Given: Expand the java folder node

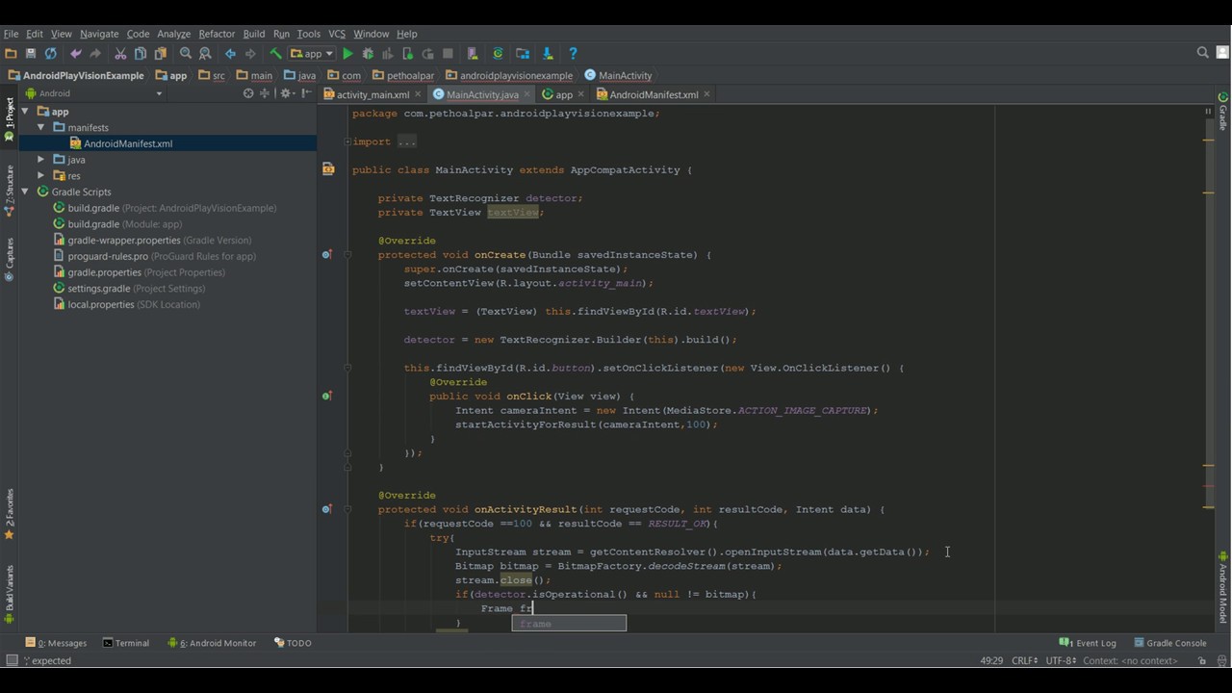Looking at the screenshot, I should coord(40,160).
